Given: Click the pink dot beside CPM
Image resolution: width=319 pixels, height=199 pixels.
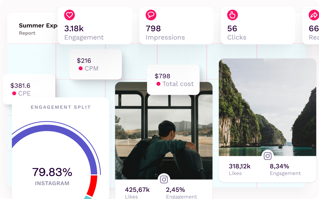Looking at the screenshot, I should 81,68.
